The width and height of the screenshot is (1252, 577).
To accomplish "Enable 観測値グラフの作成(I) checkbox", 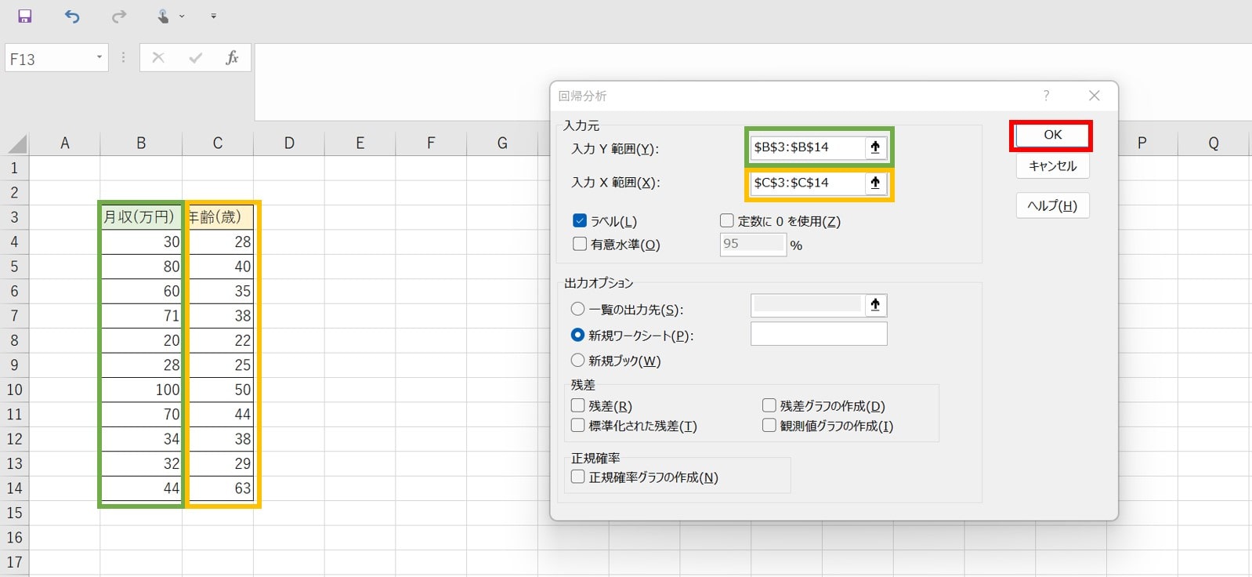I will [x=769, y=425].
